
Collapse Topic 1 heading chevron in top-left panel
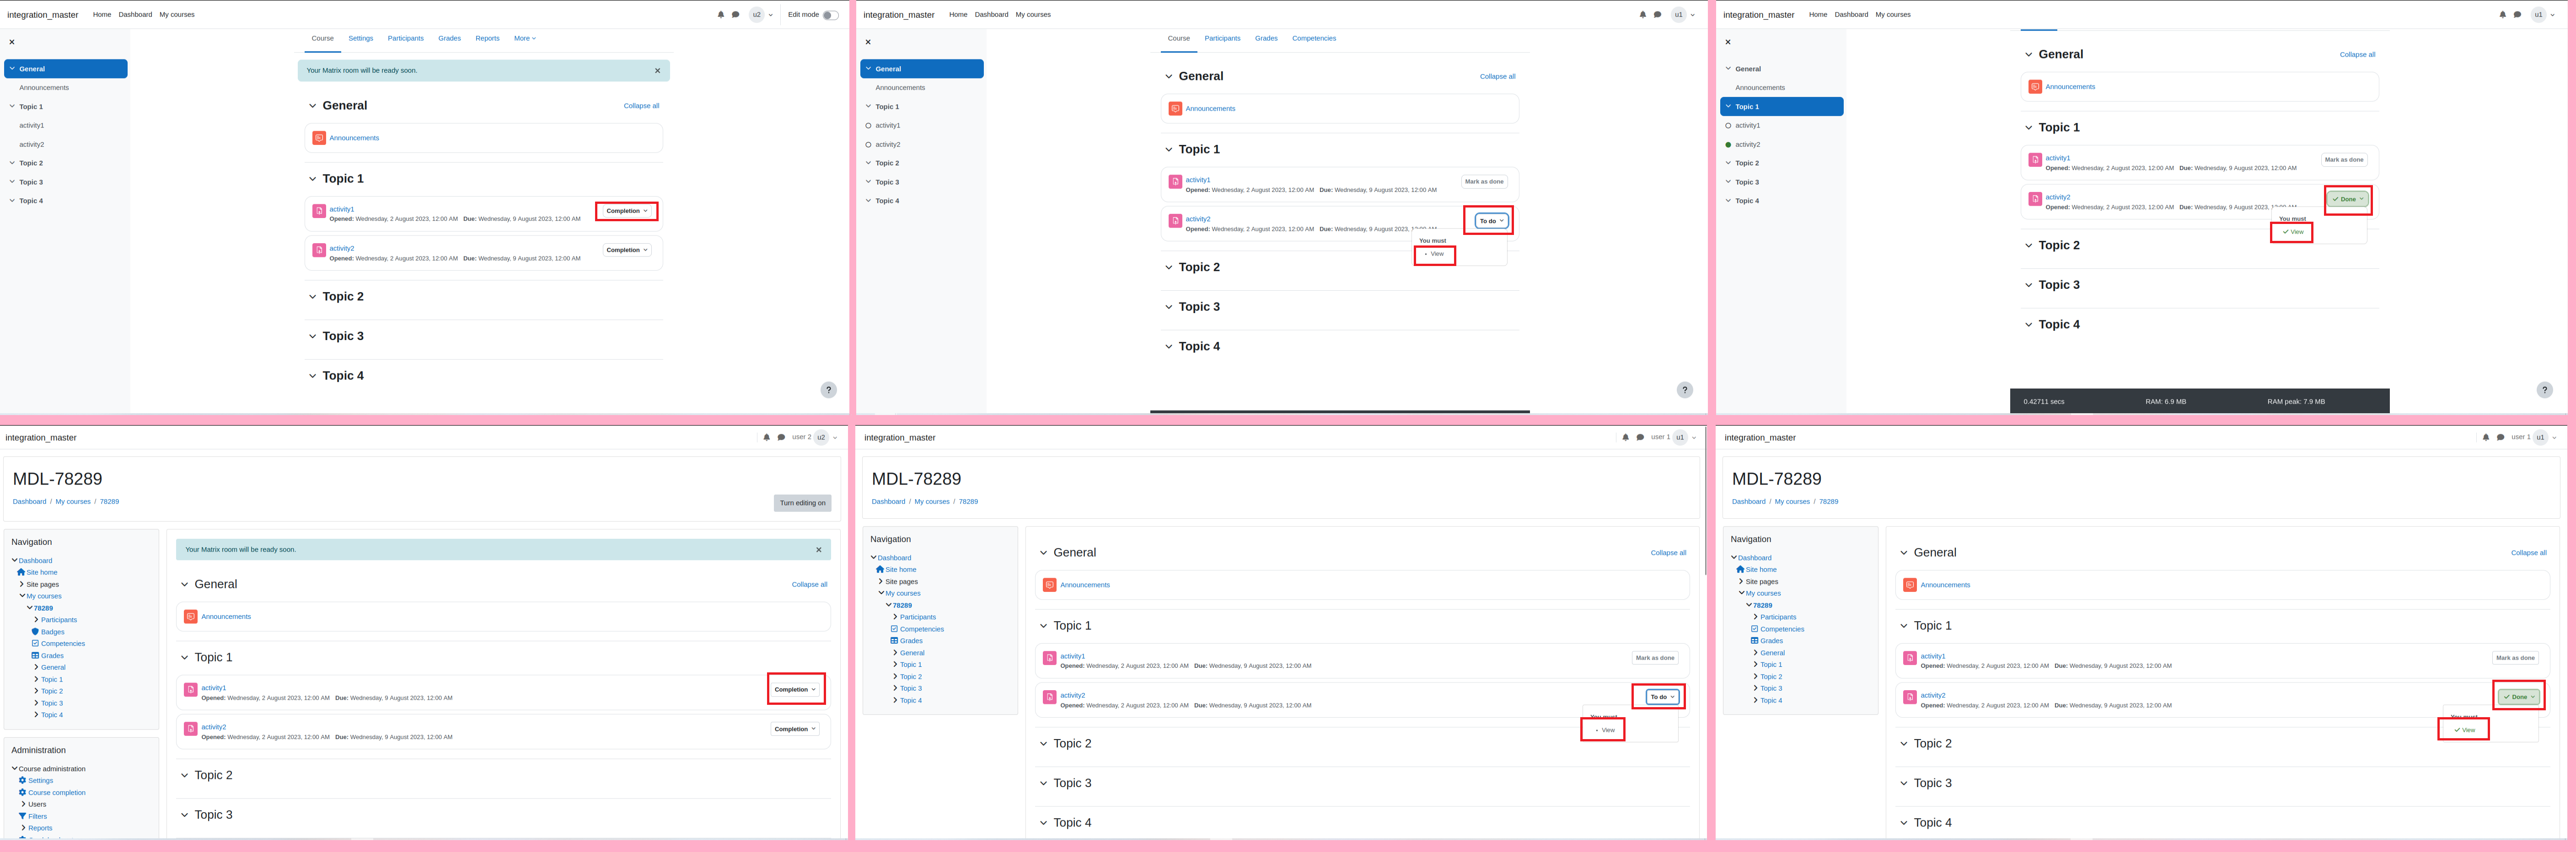pyautogui.click(x=312, y=179)
